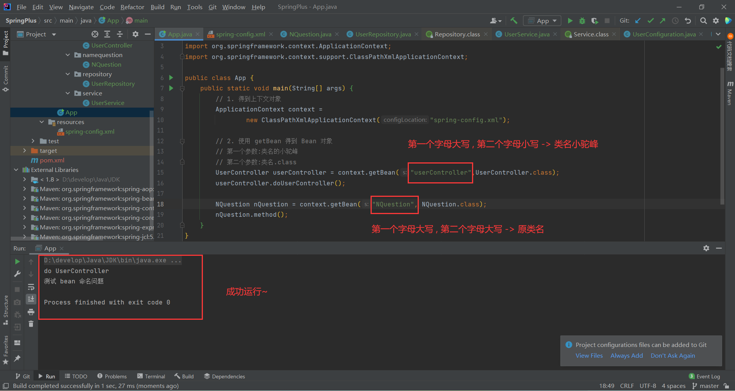Click Git update project arrow icon
Image resolution: width=735 pixels, height=391 pixels.
(638, 21)
